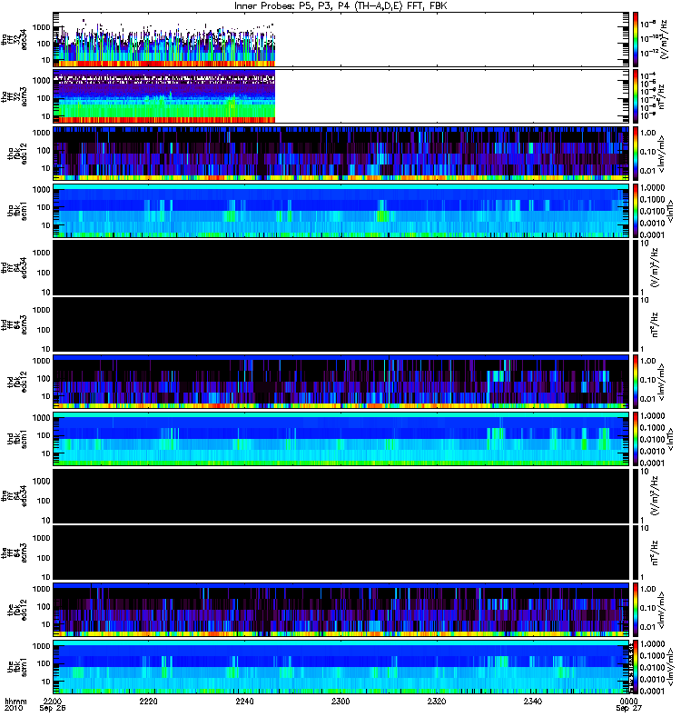Click the color bar of the fbk edc12 panel
The image size is (681, 727).
(x=636, y=610)
